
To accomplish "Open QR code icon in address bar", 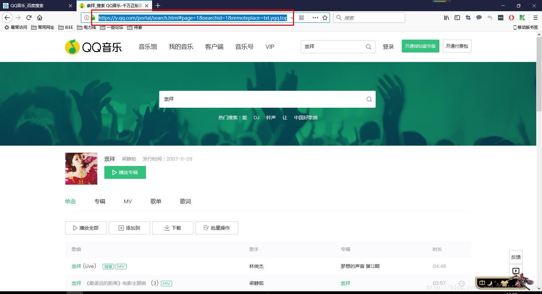I will (301, 18).
